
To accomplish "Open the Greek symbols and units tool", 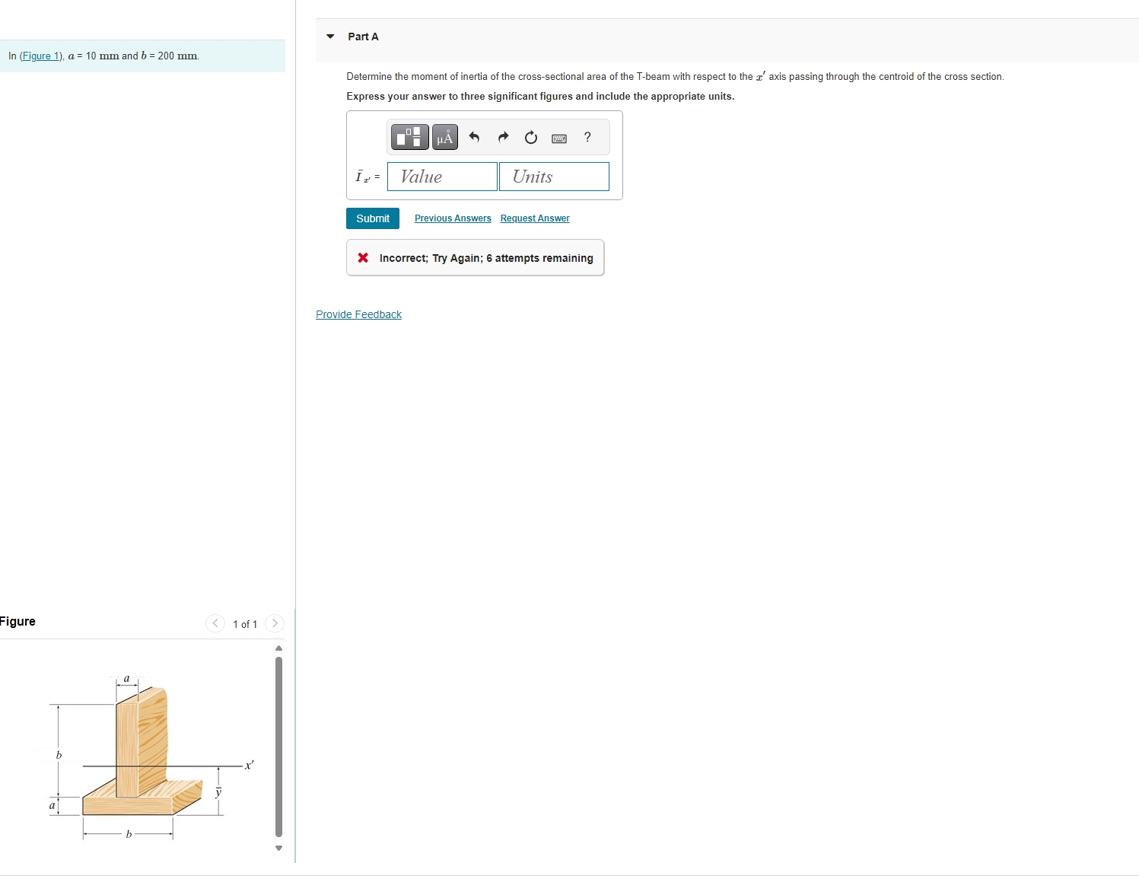I will click(445, 137).
